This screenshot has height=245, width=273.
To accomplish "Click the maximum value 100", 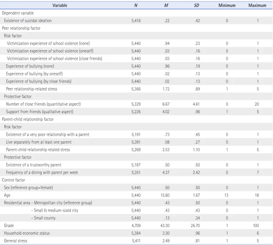I will tap(256, 226).
